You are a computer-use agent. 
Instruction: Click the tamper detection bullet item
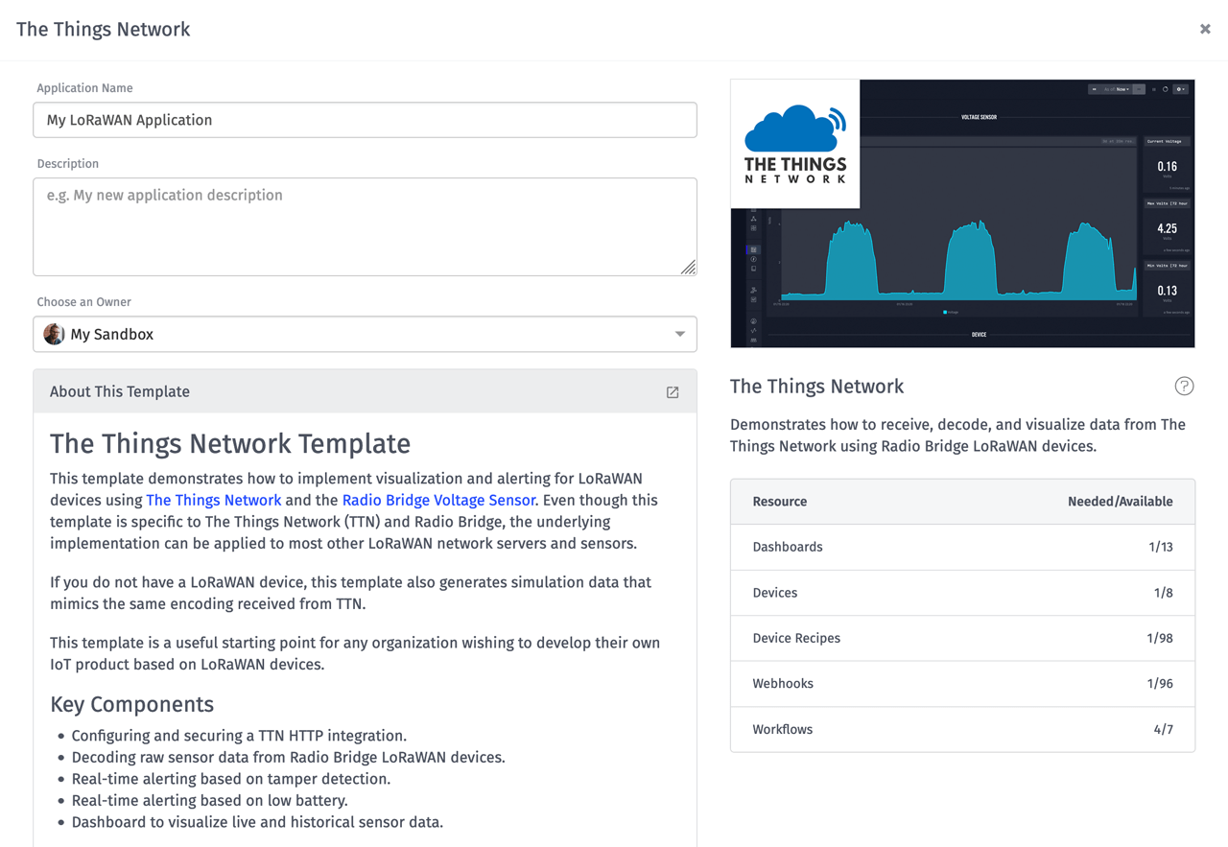(231, 779)
